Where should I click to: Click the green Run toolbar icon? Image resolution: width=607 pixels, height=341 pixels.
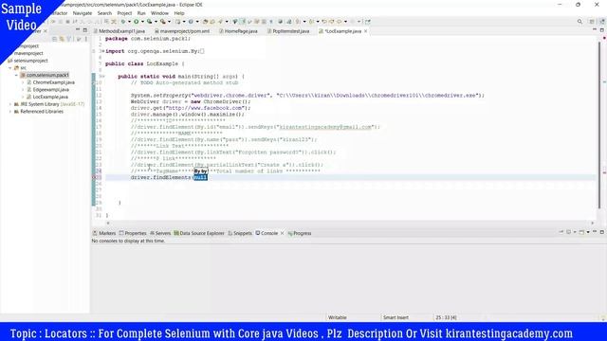click(137, 22)
